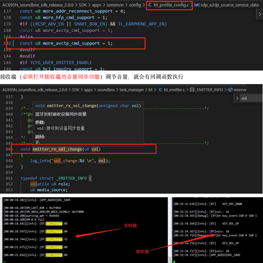The image size is (263, 263).
Task: Click warning_adr = 0x6666 log line
Action: (x=31, y=216)
